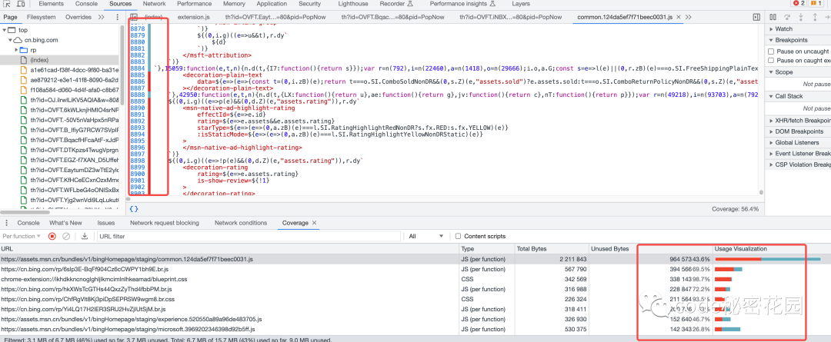Open the extension.js editor tab
The image size is (831, 342).
194,17
